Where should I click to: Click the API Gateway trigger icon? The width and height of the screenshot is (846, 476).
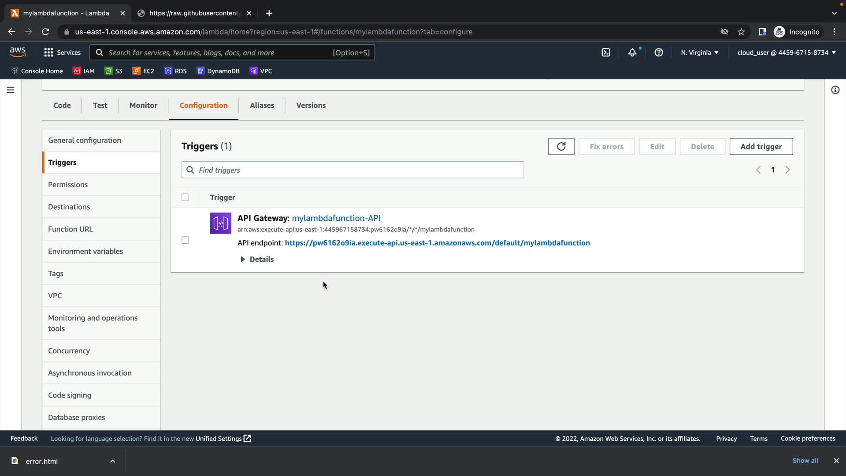click(220, 223)
